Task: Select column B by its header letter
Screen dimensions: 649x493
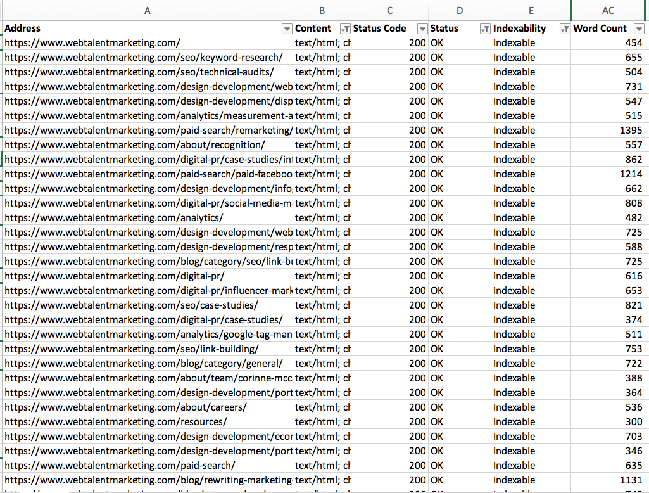Action: tap(322, 11)
